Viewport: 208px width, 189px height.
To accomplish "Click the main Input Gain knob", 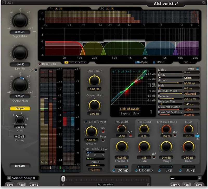I will click(x=20, y=21).
